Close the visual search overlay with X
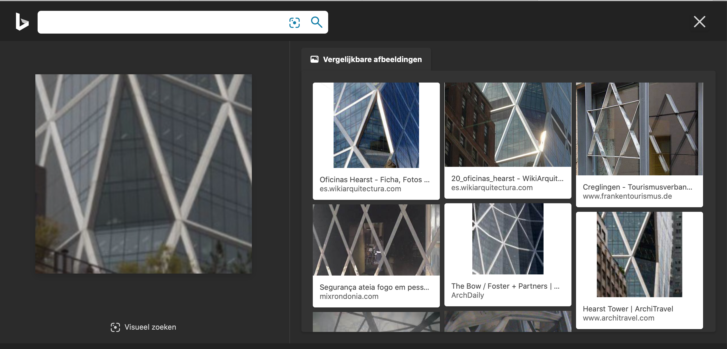Image resolution: width=727 pixels, height=349 pixels. pyautogui.click(x=699, y=22)
